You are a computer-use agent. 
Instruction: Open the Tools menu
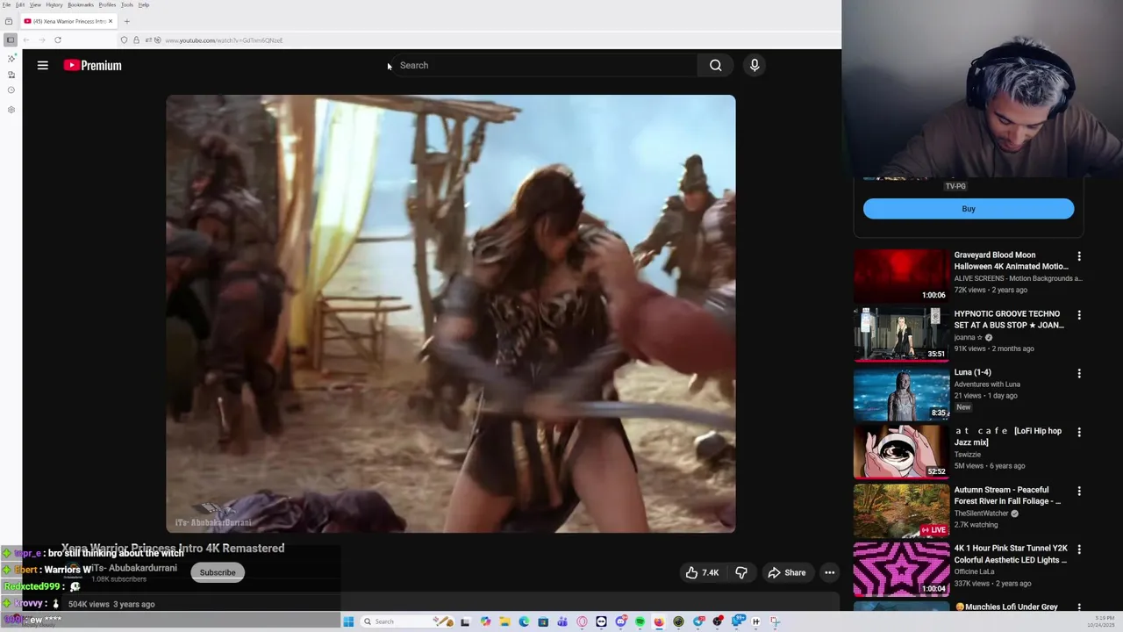pos(127,4)
